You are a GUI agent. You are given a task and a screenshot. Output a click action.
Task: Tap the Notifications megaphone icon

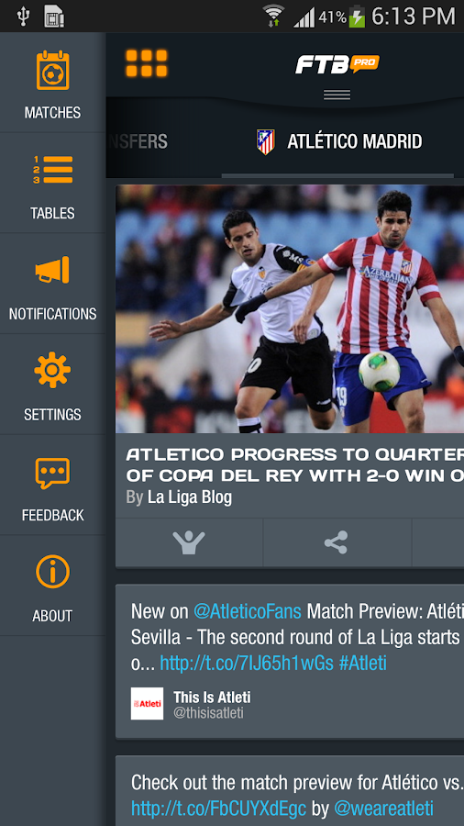pyautogui.click(x=52, y=270)
